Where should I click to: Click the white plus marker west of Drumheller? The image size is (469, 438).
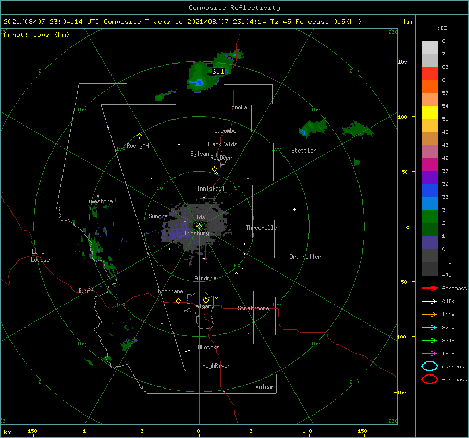point(294,209)
